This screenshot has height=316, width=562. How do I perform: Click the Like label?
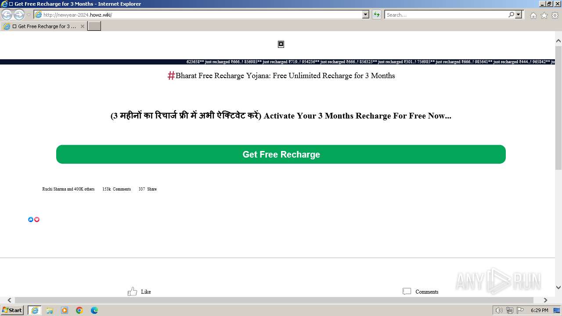(x=146, y=292)
